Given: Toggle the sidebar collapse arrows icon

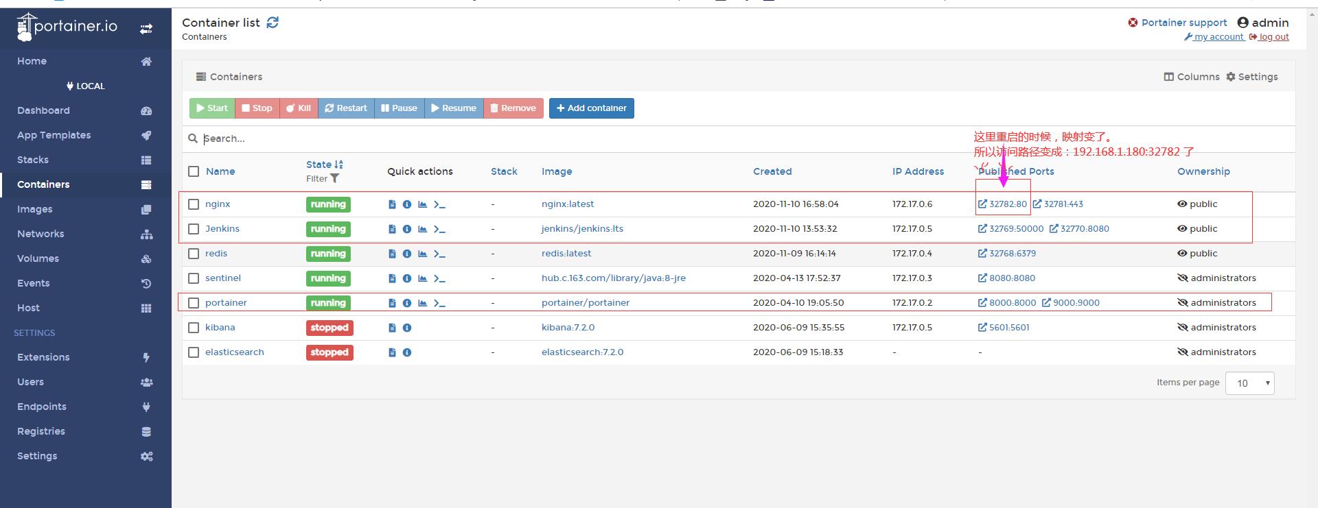Looking at the screenshot, I should point(146,29).
